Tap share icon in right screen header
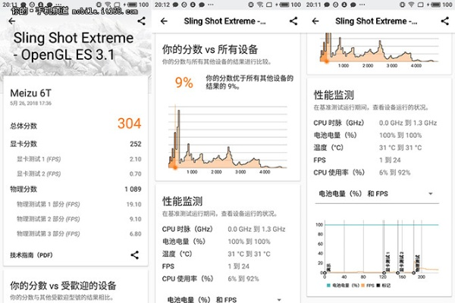Screen dimensions: 455x303 (x=445, y=21)
